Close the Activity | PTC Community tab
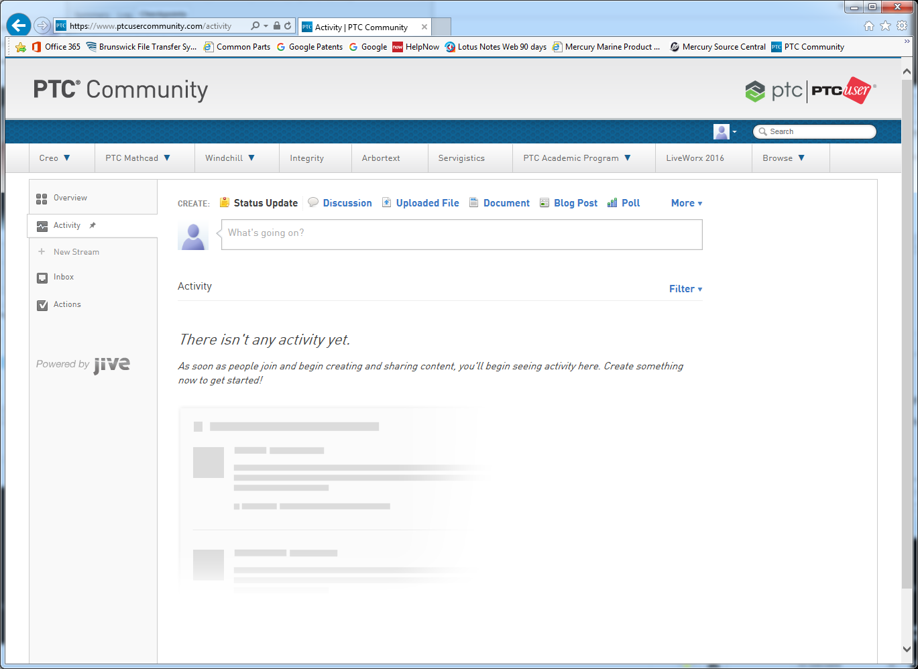 pyautogui.click(x=424, y=27)
